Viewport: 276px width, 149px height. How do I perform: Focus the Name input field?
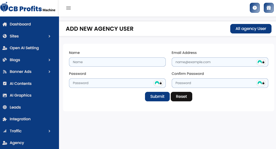coord(117,62)
